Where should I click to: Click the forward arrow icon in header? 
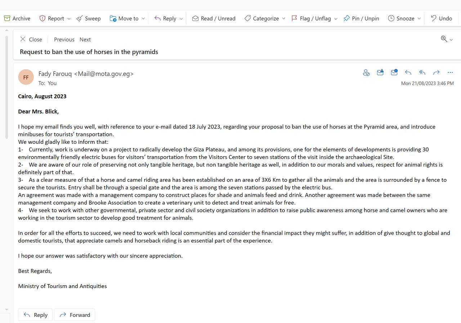pyautogui.click(x=436, y=72)
